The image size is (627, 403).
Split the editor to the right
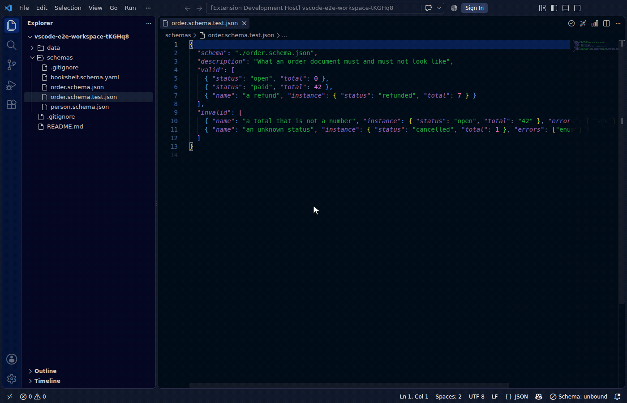(606, 23)
